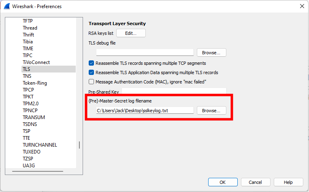
Task: Select TPM2.0 protocol preferences
Action: pos(30,103)
